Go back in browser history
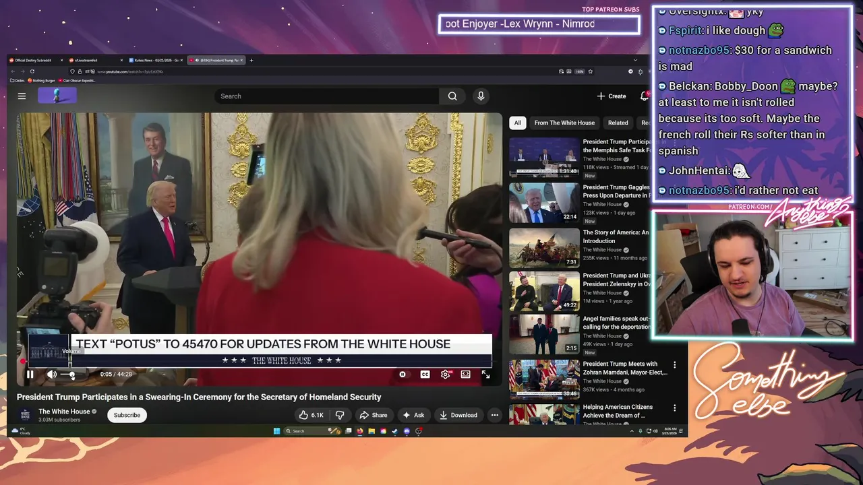863x485 pixels. click(13, 71)
